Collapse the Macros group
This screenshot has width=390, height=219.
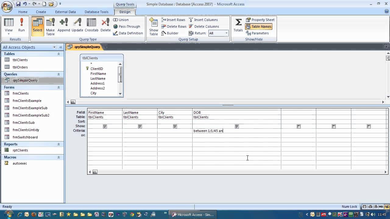tap(58, 157)
